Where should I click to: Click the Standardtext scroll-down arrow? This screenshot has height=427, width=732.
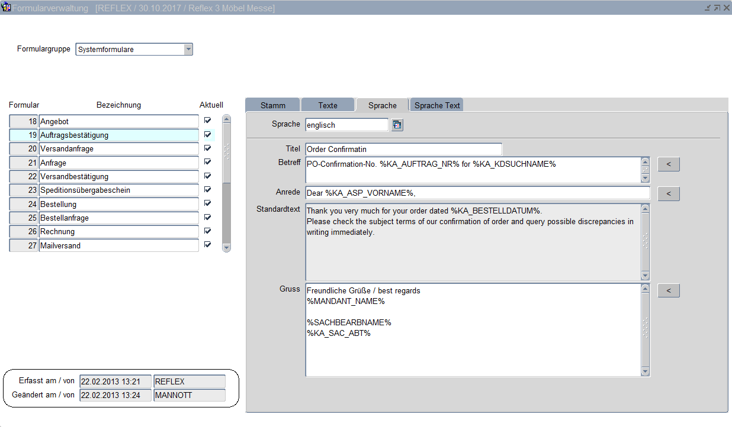click(645, 276)
